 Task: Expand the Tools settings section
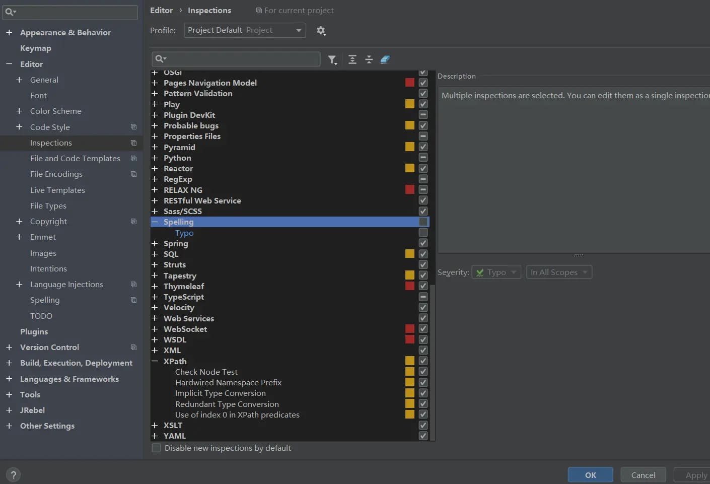click(x=9, y=394)
